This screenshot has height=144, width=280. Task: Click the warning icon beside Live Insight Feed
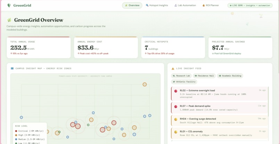[173, 68]
